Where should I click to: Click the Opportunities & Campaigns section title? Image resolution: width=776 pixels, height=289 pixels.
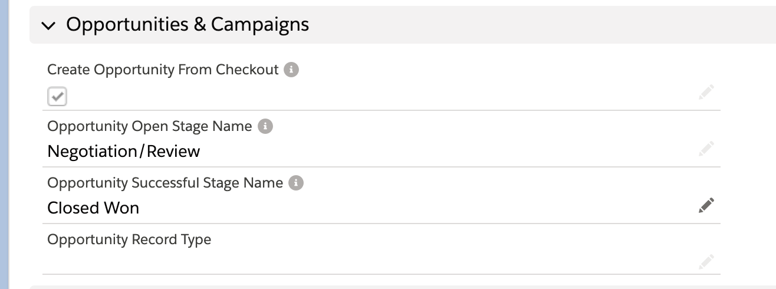(188, 24)
